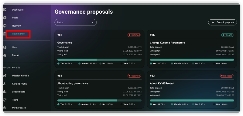Open Dashboard from the sidebar
243x116 pixels.
(x=18, y=10)
